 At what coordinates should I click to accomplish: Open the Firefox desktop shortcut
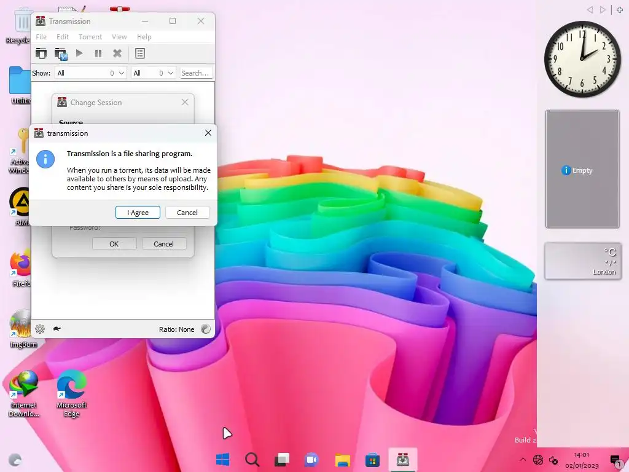tap(21, 268)
